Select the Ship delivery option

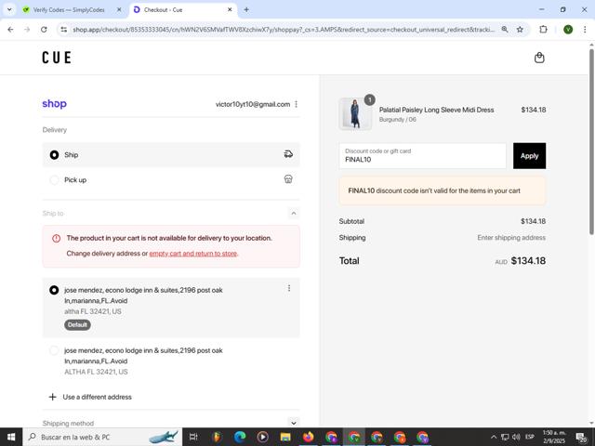tap(171, 155)
